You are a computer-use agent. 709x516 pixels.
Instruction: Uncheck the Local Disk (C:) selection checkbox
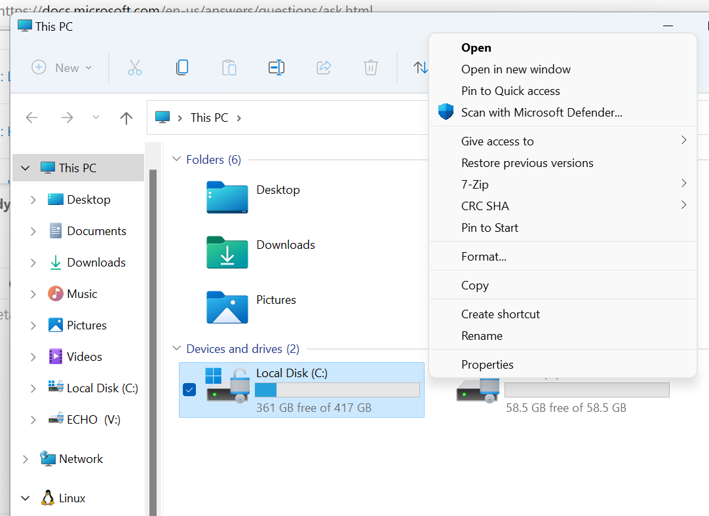point(189,390)
